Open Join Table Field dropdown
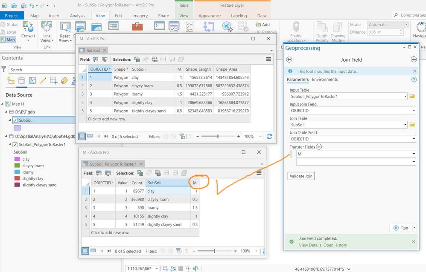The height and width of the screenshot is (272, 426). tap(414, 139)
